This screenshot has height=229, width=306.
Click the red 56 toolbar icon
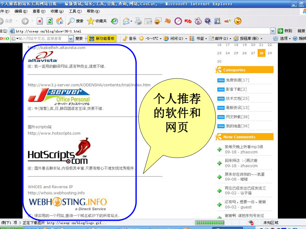pos(188,21)
